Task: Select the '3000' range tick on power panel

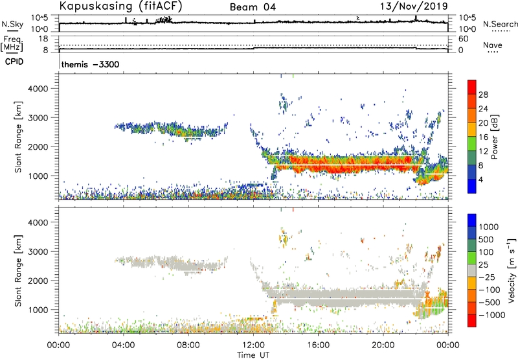Action: [x=38, y=118]
